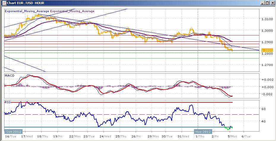Click the 1.3100 price axis label
Viewport: 276px width, 141px height.
tap(267, 19)
